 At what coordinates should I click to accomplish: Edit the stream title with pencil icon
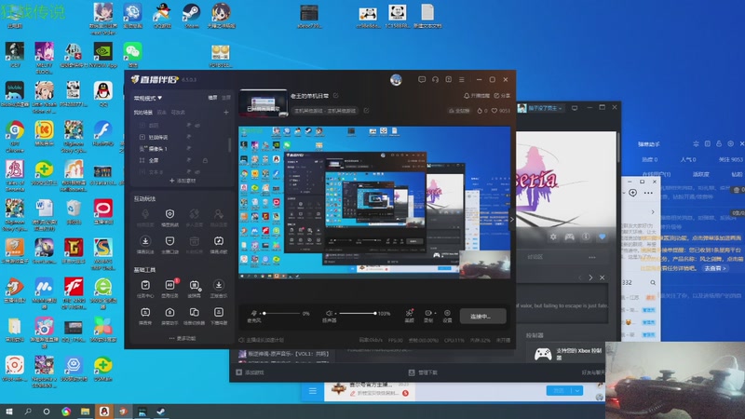(336, 96)
